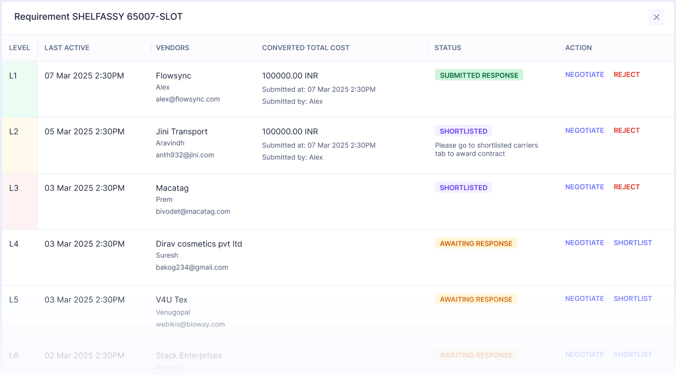
Task: Negotiate with Flowsync vendor
Action: 584,74
